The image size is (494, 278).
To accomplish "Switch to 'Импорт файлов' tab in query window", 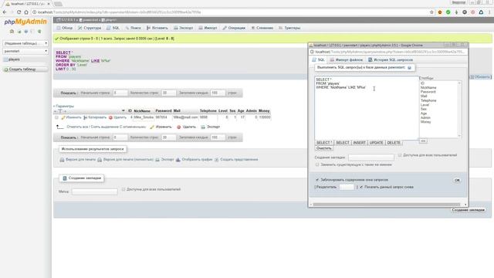I will click(x=346, y=60).
